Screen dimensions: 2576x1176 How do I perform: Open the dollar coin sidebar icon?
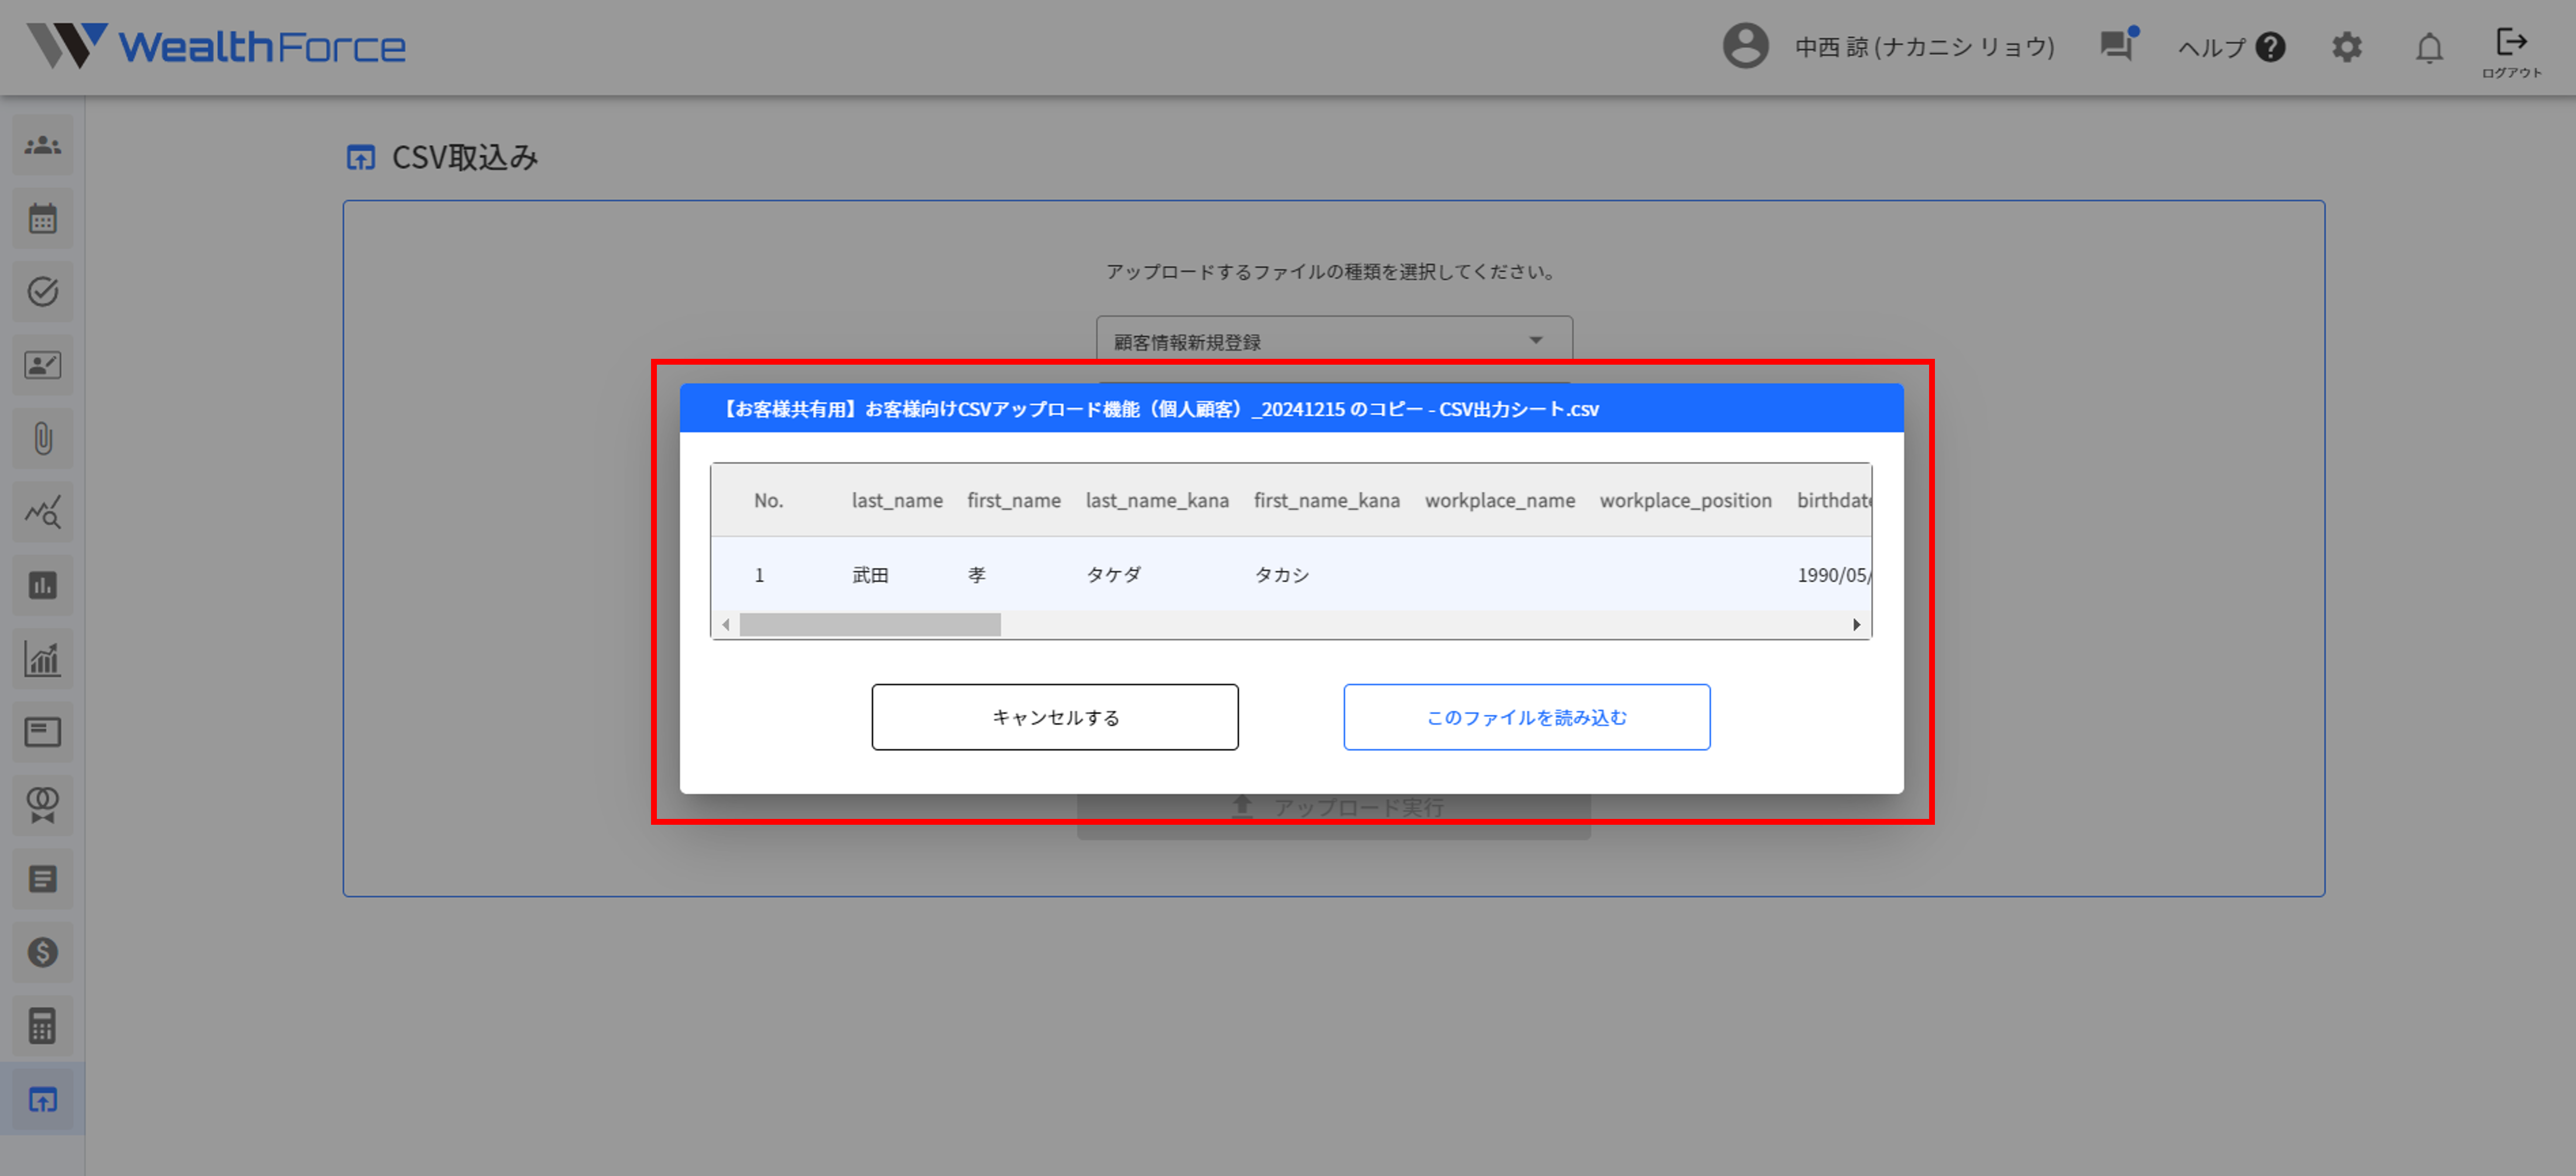[42, 952]
